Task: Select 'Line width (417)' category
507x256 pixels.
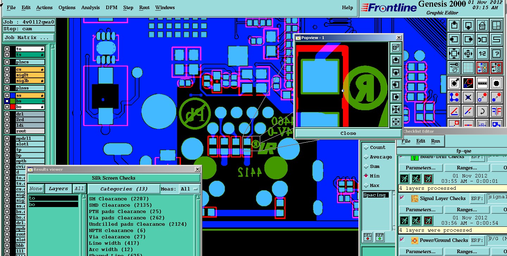Action: coord(114,243)
